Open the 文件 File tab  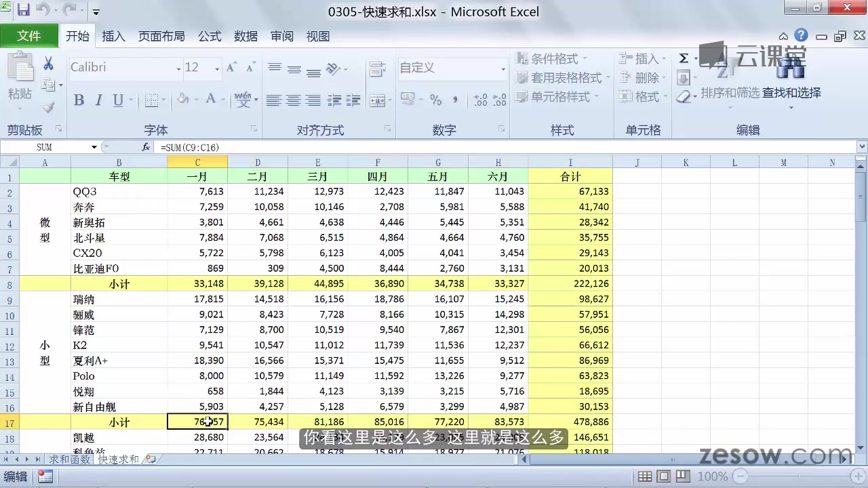(x=29, y=36)
